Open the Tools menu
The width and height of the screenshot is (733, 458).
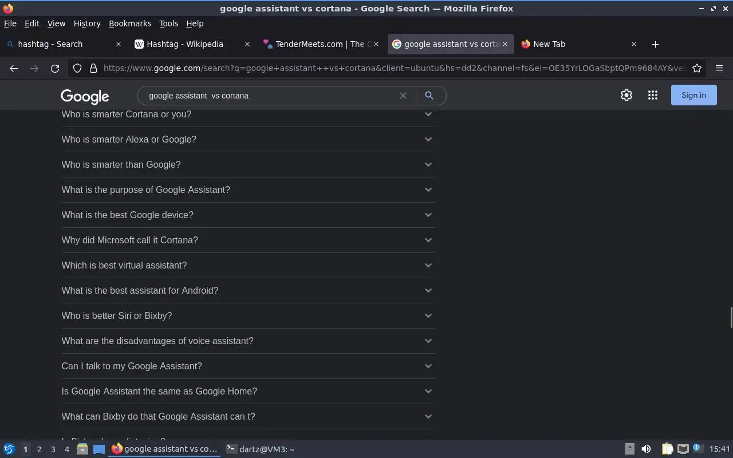click(x=168, y=23)
